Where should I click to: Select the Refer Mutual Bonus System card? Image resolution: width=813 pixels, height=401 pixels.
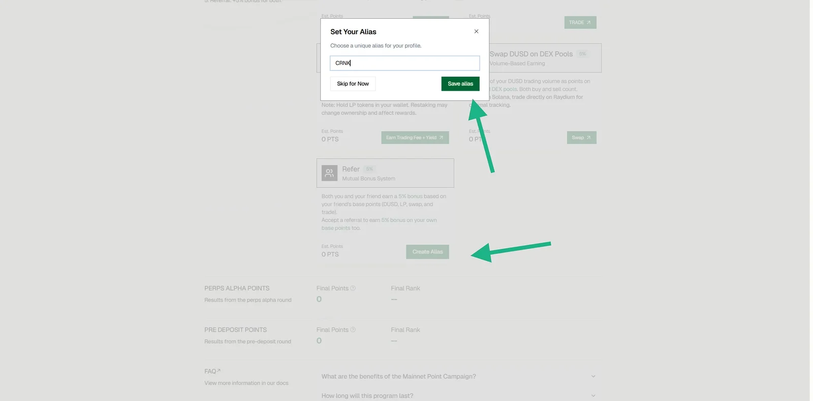coord(385,173)
